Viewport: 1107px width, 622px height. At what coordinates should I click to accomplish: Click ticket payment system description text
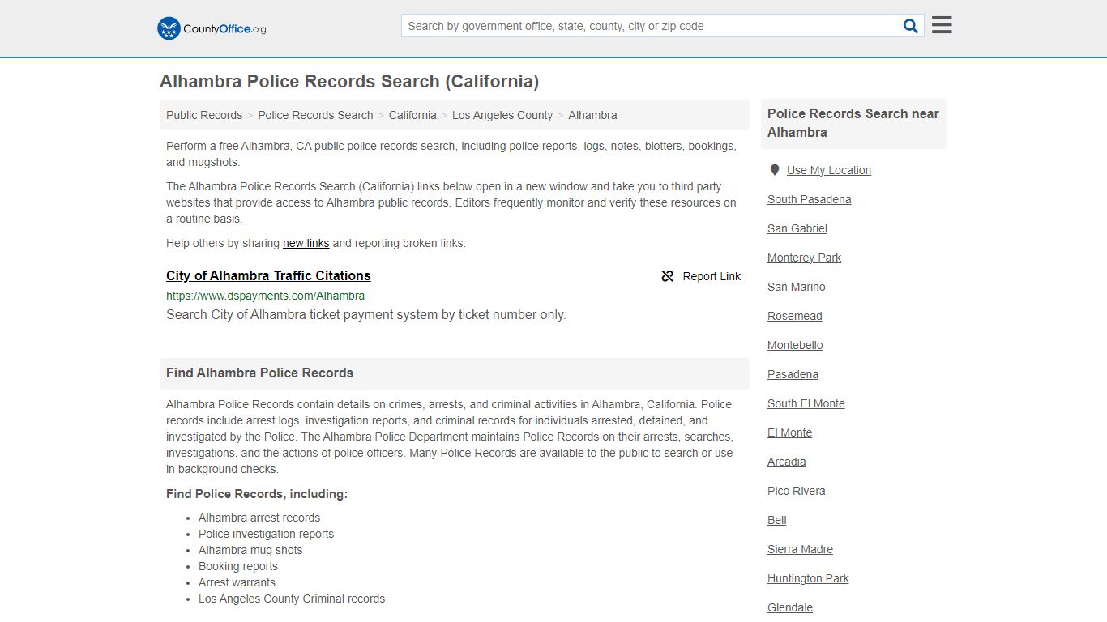(366, 315)
